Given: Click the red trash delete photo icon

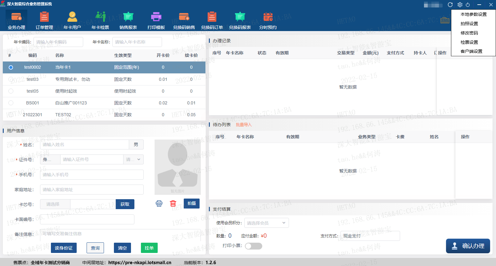Looking at the screenshot, I should pos(173,204).
